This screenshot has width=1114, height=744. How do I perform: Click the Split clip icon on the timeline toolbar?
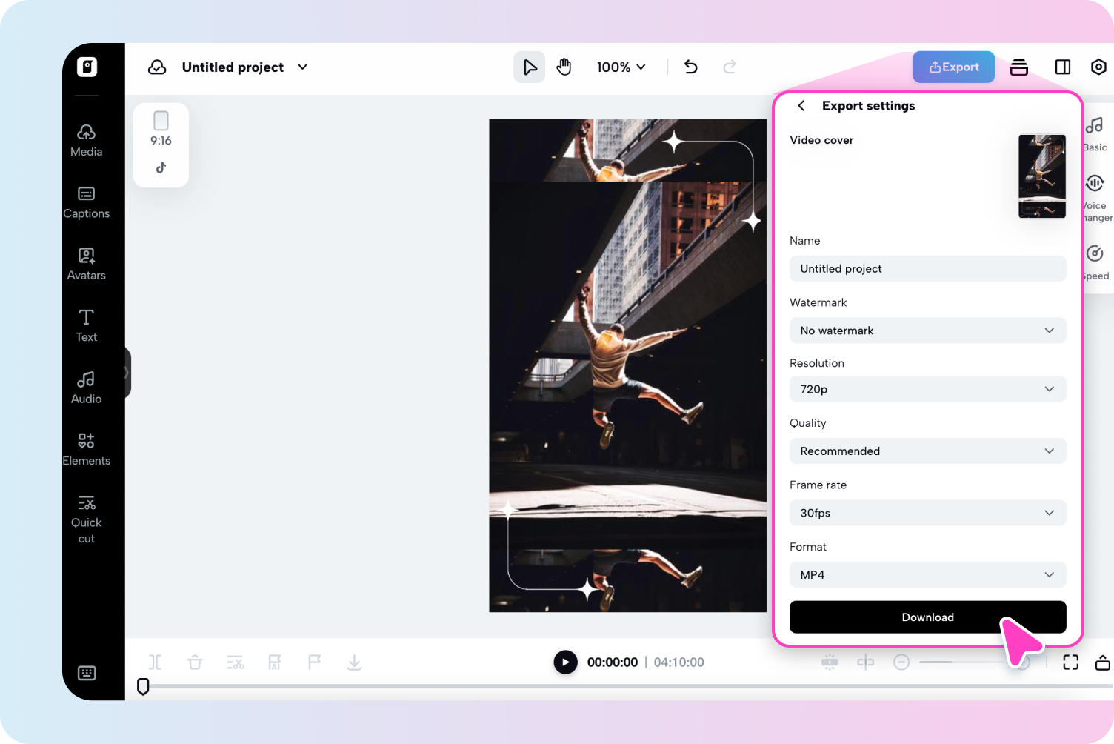155,662
